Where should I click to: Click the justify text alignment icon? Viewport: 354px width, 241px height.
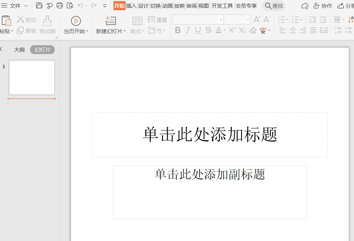tap(313, 30)
